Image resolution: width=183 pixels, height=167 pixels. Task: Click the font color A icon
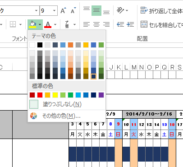(x=48, y=24)
